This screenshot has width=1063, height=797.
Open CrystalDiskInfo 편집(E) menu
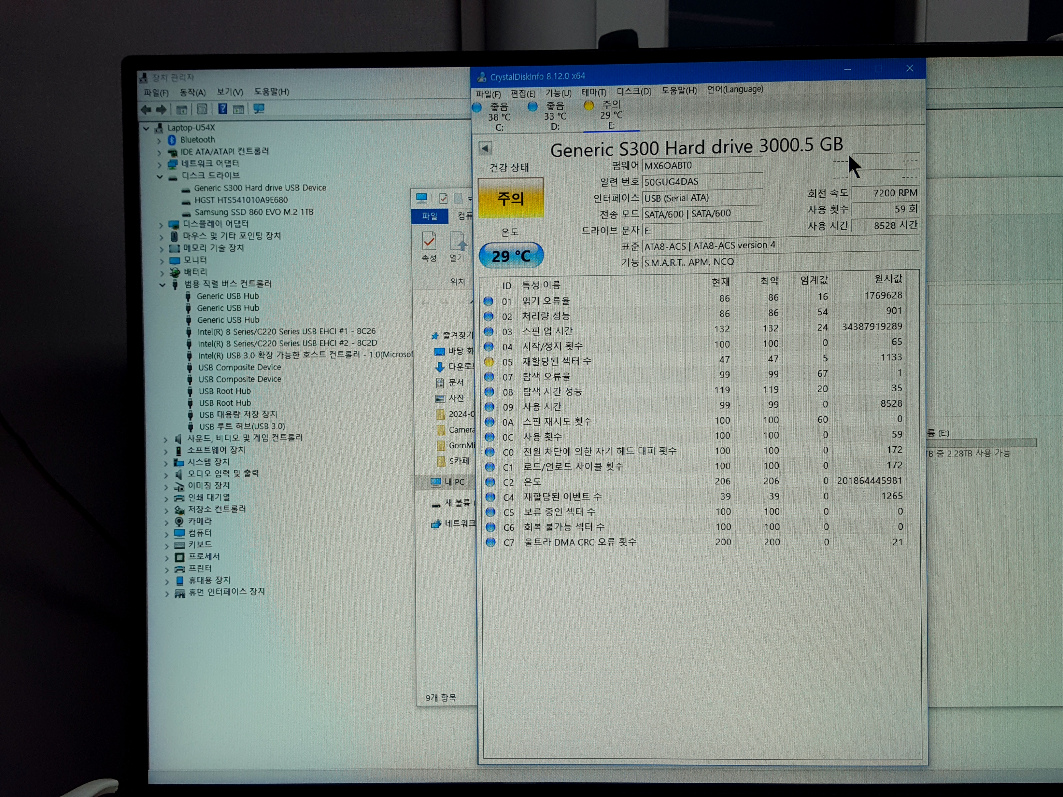pos(523,93)
